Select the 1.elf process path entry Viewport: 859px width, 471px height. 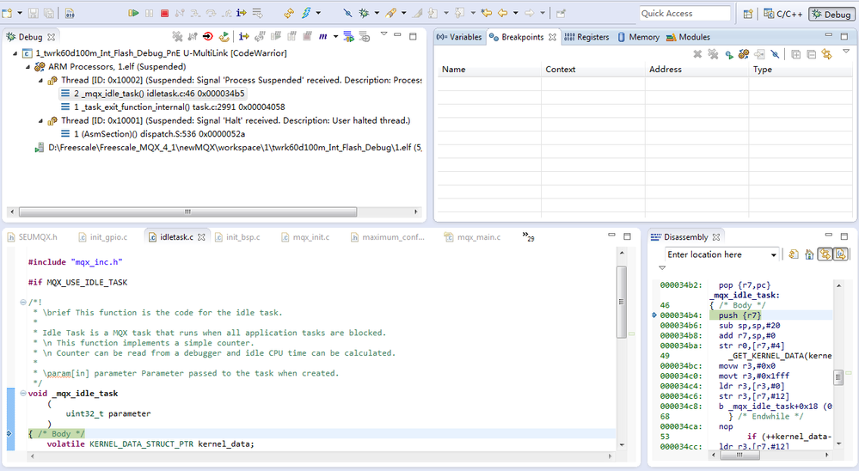228,148
